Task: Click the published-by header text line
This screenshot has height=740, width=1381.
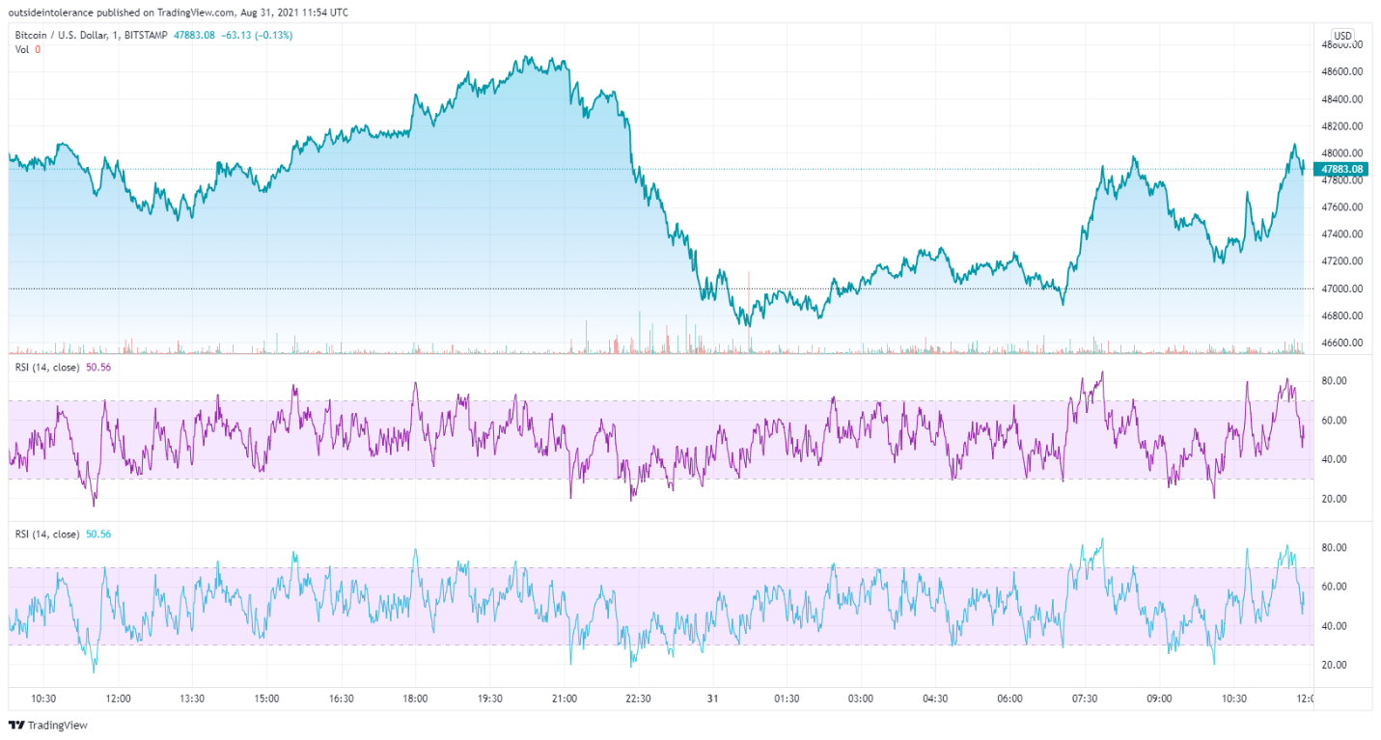Action: [179, 13]
